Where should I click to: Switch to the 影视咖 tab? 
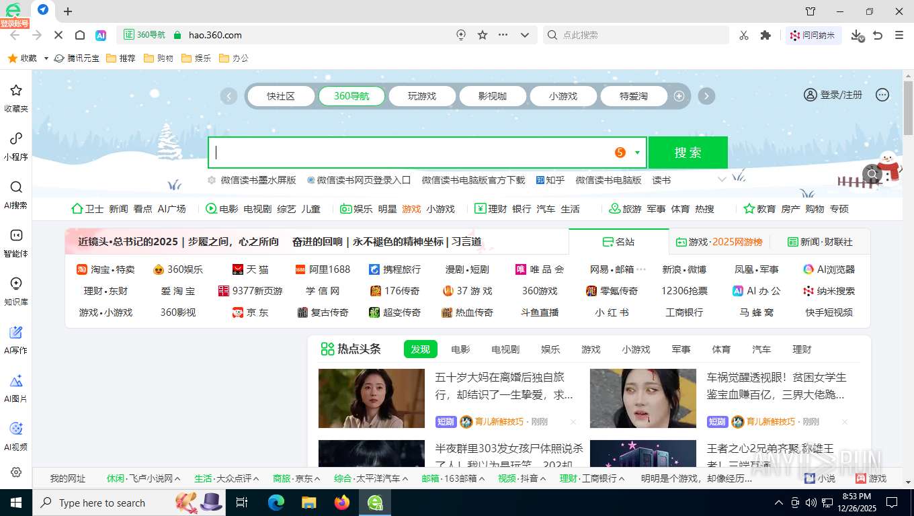point(493,96)
